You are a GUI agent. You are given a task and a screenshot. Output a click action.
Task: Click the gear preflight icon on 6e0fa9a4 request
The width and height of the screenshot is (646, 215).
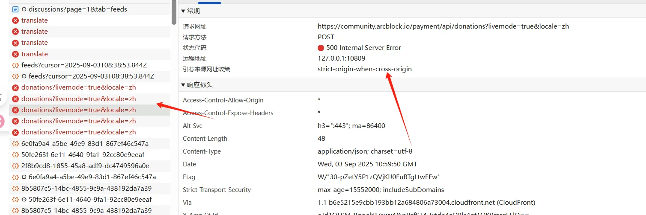pos(24,177)
